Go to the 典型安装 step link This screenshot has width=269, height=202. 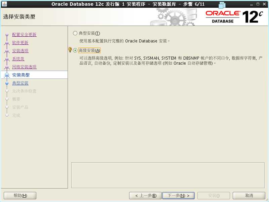pyautogui.click(x=20, y=83)
